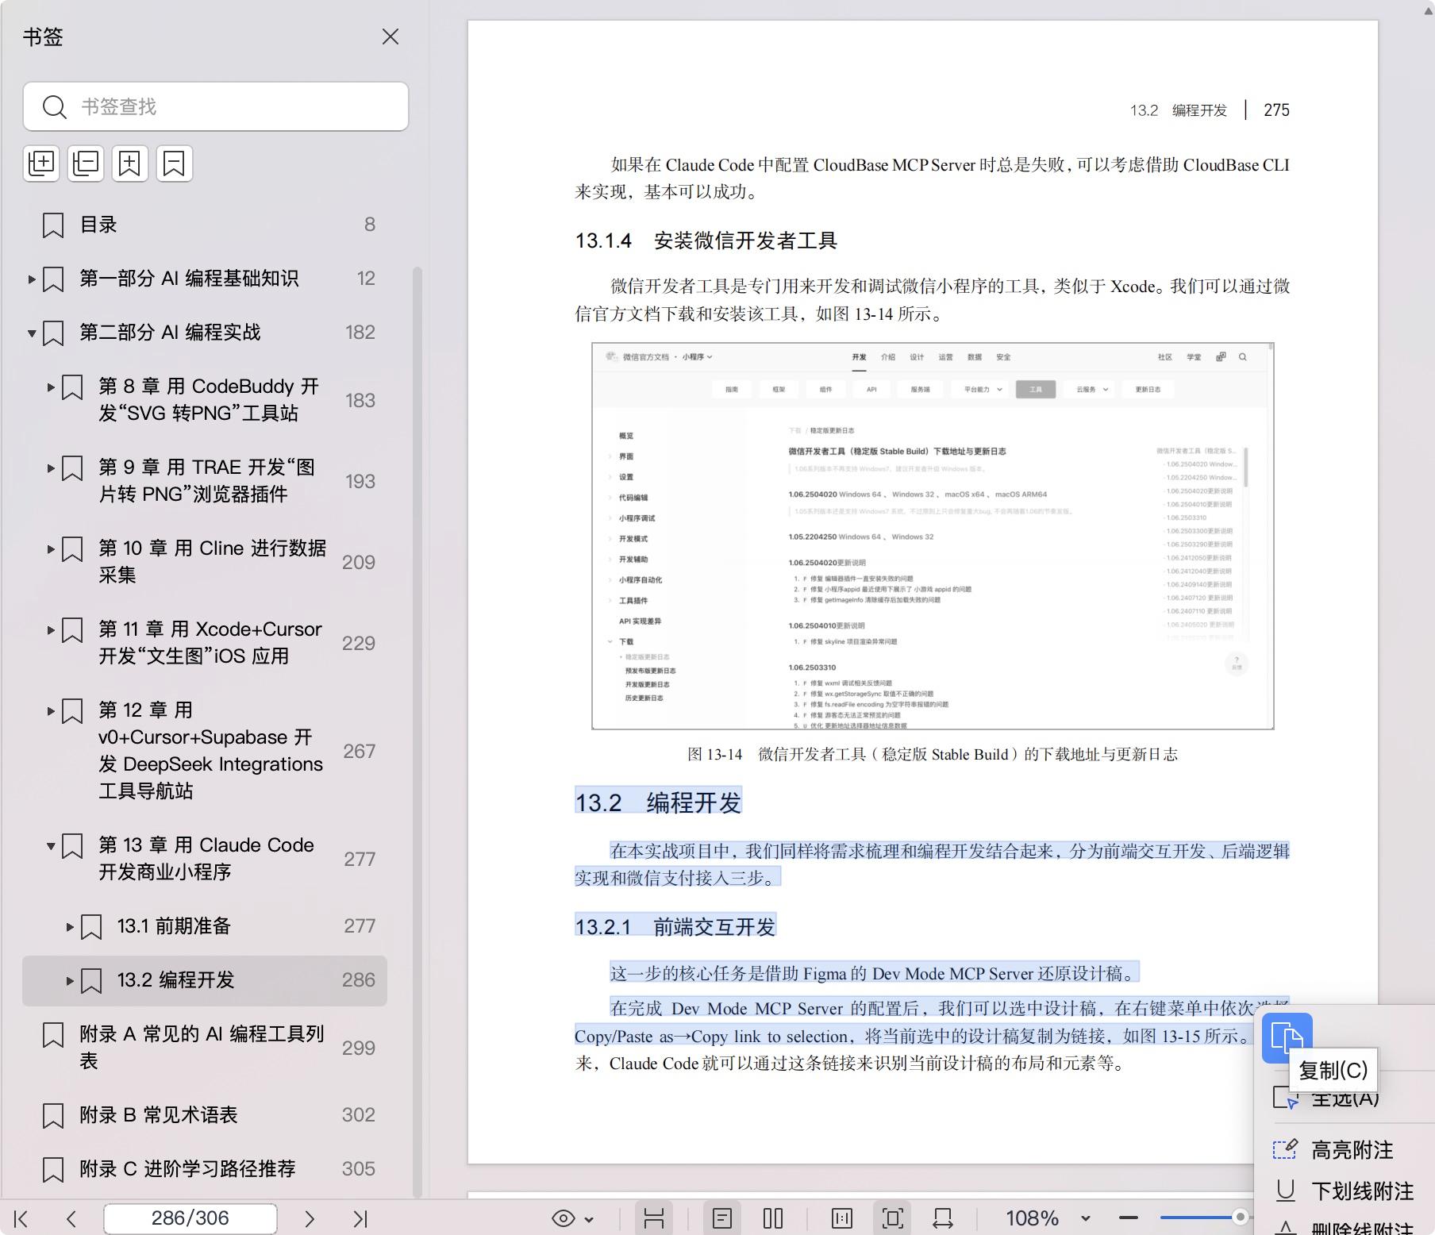Expand the 第 9 章 TRAE bookmark
Image resolution: width=1435 pixels, height=1235 pixels.
coord(51,468)
